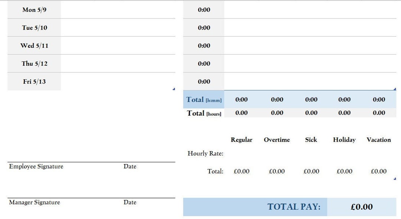Select the Wed 5/11 date cell
The width and height of the screenshot is (401, 219).
click(34, 46)
